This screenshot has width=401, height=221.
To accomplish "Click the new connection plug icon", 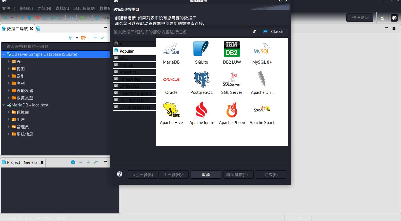I will 70,38.
